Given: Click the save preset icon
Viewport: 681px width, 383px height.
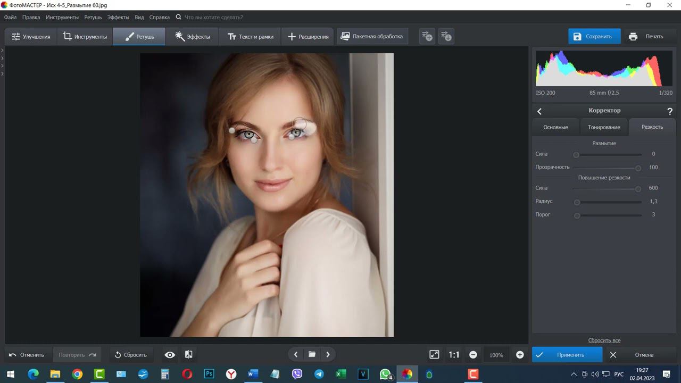Looking at the screenshot, I should pyautogui.click(x=427, y=37).
